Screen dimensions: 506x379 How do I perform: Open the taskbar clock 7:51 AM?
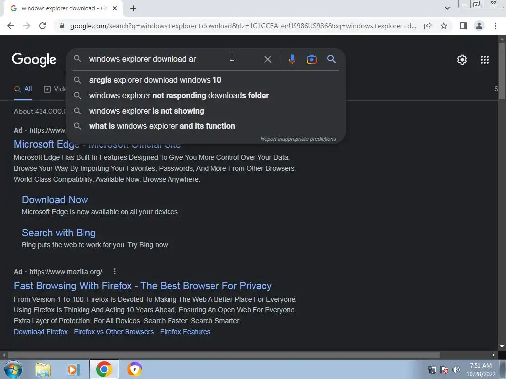(x=481, y=370)
